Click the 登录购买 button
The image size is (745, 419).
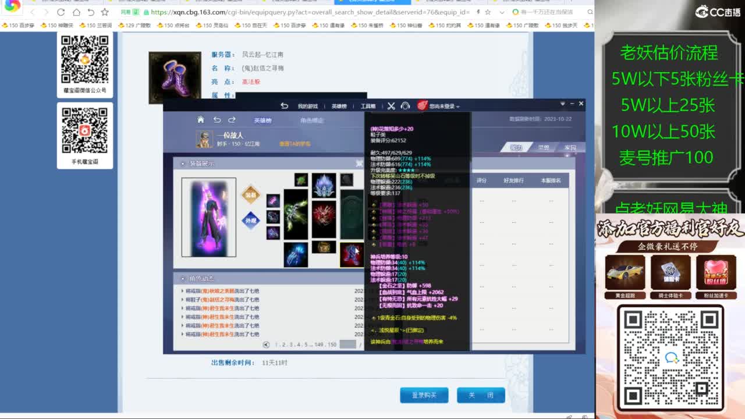click(x=424, y=395)
